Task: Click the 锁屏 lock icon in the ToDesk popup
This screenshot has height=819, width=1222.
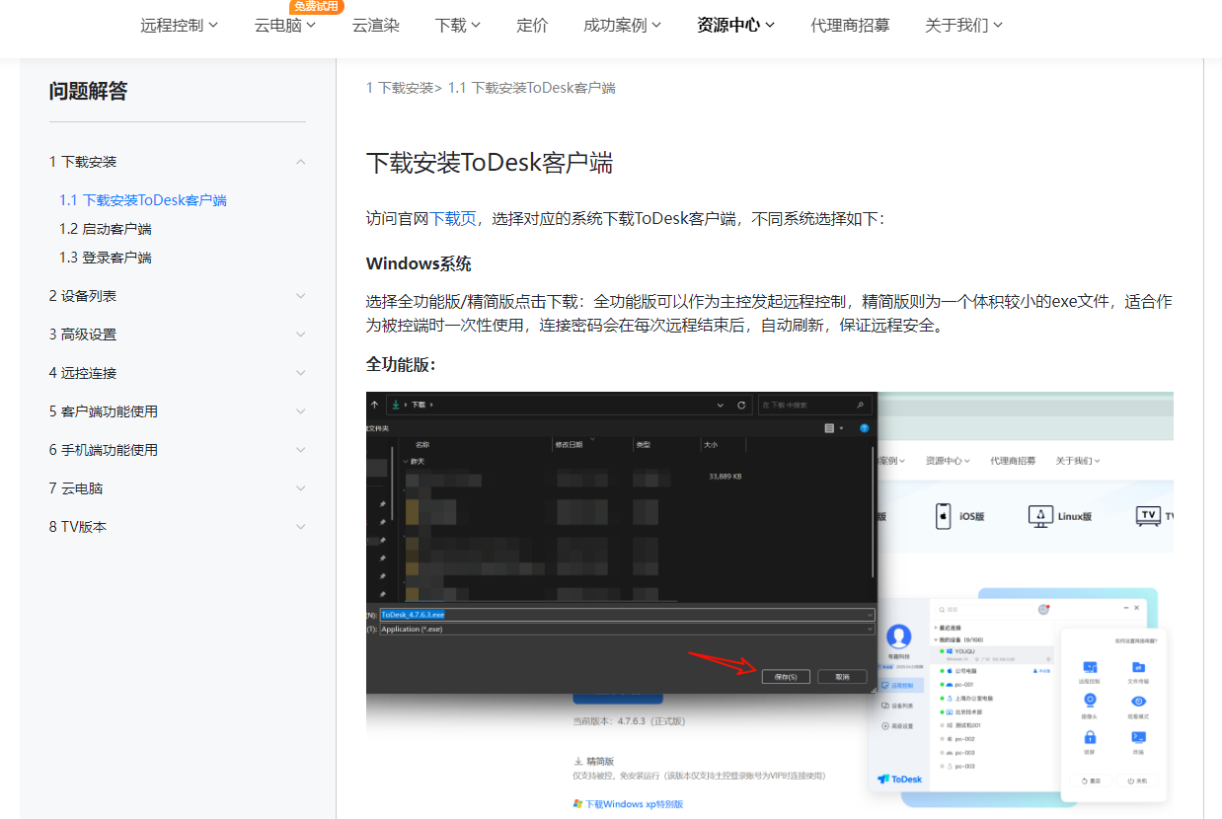Action: click(x=1090, y=737)
